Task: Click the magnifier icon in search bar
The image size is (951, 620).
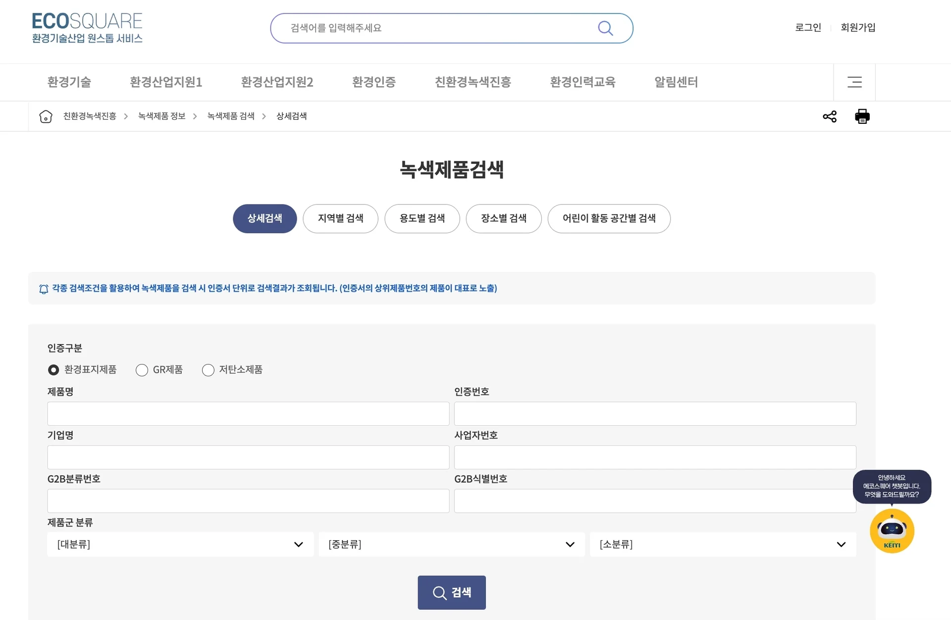Action: pyautogui.click(x=605, y=28)
